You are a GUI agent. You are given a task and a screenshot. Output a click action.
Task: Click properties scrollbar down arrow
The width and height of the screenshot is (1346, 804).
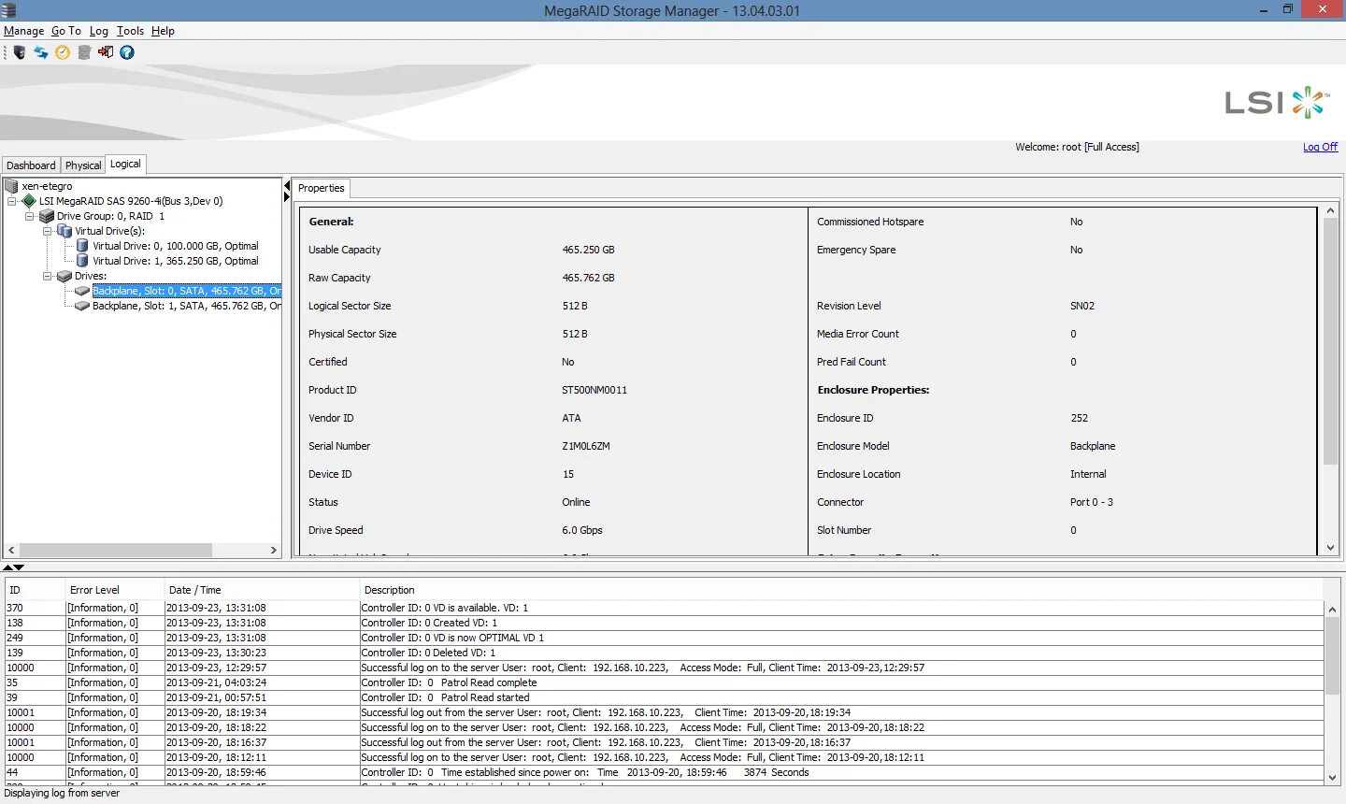tap(1331, 548)
